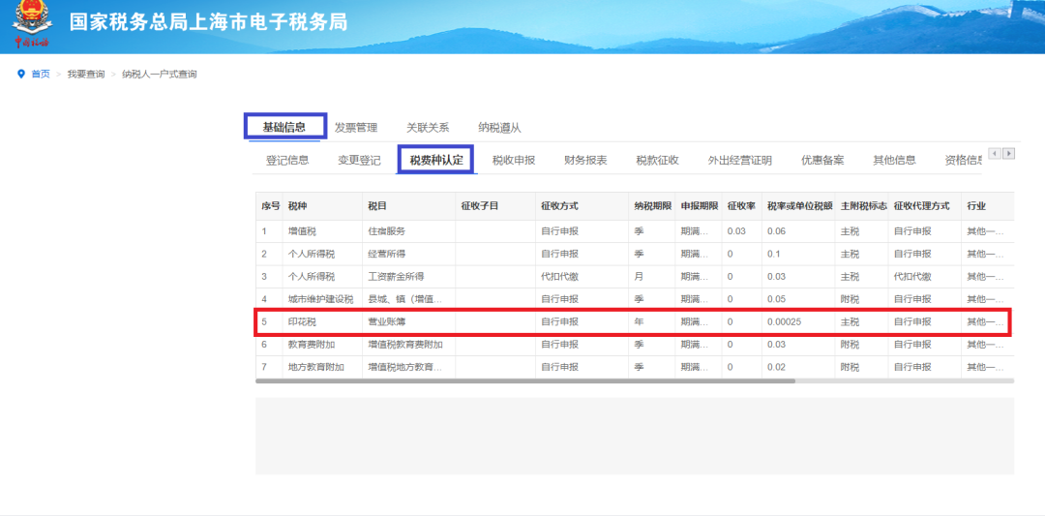Click the tab strip right arrow
The height and width of the screenshot is (516, 1045).
[x=1009, y=153]
